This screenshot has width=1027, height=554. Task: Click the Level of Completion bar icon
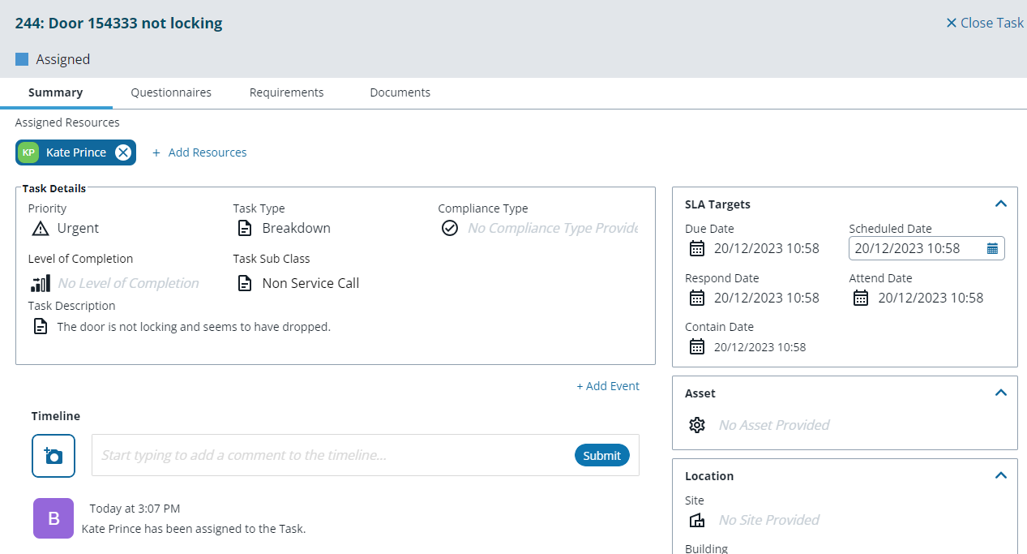[x=41, y=283]
